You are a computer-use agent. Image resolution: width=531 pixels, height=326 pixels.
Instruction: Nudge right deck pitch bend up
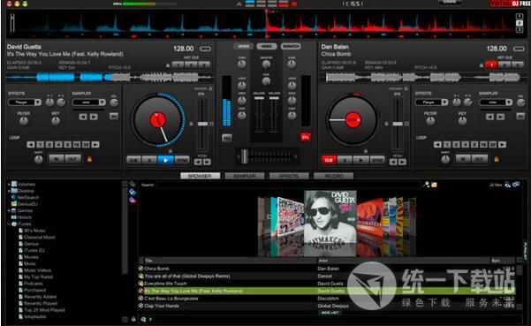402,163
